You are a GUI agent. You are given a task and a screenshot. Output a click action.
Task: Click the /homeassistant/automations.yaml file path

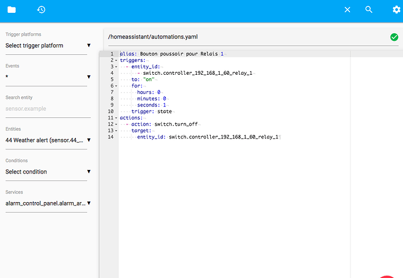point(153,37)
